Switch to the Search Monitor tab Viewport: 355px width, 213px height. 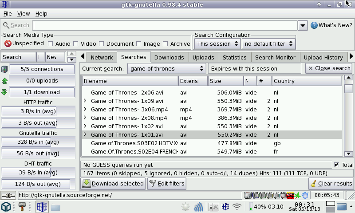point(275,58)
